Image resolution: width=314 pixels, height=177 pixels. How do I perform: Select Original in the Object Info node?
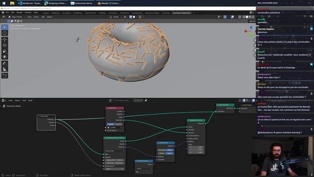point(110,124)
